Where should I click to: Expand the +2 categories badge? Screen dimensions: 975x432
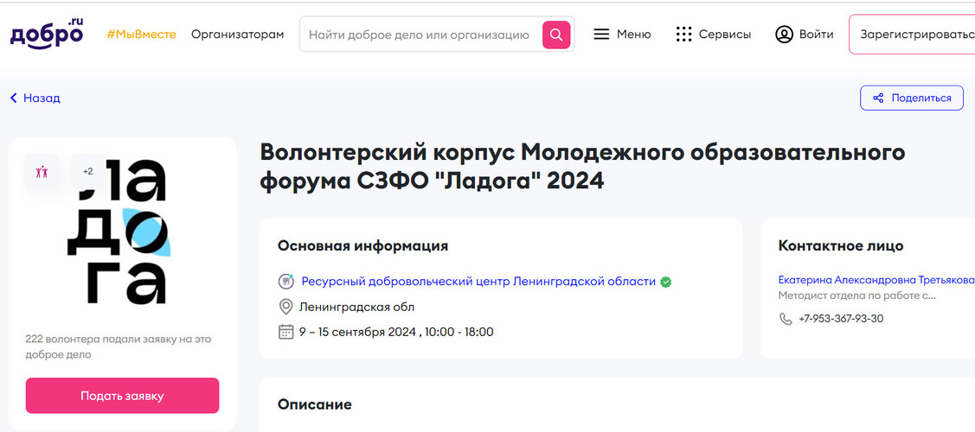point(87,171)
